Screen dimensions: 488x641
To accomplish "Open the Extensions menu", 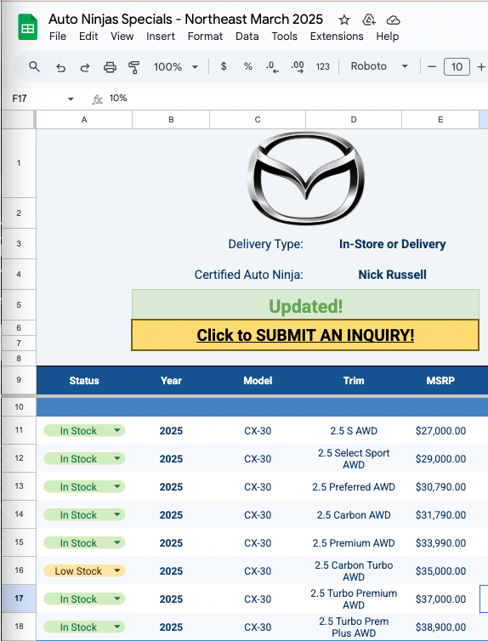I will pyautogui.click(x=337, y=37).
